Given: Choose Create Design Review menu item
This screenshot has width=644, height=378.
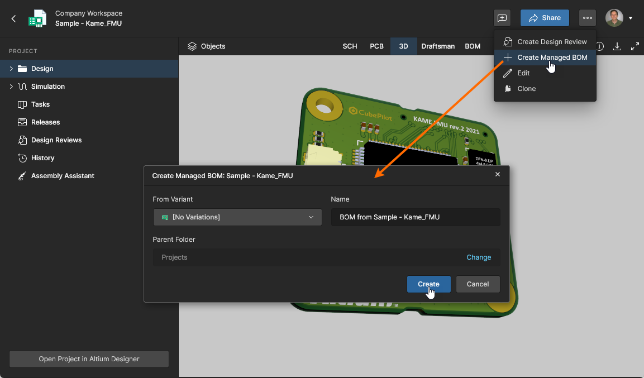Looking at the screenshot, I should click(545, 42).
